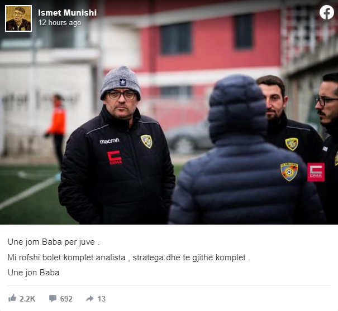Open the 692 comments count
The width and height of the screenshot is (338, 311).
pos(66,299)
